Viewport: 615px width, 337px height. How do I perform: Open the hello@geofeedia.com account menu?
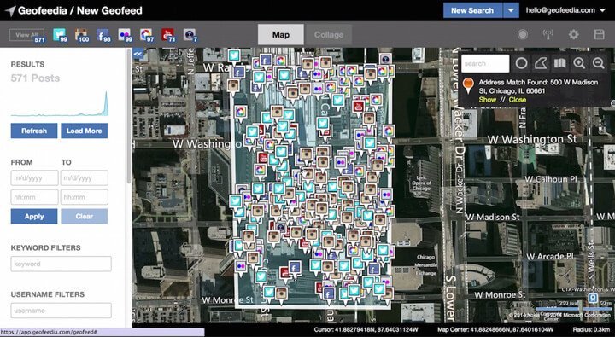[x=565, y=10]
